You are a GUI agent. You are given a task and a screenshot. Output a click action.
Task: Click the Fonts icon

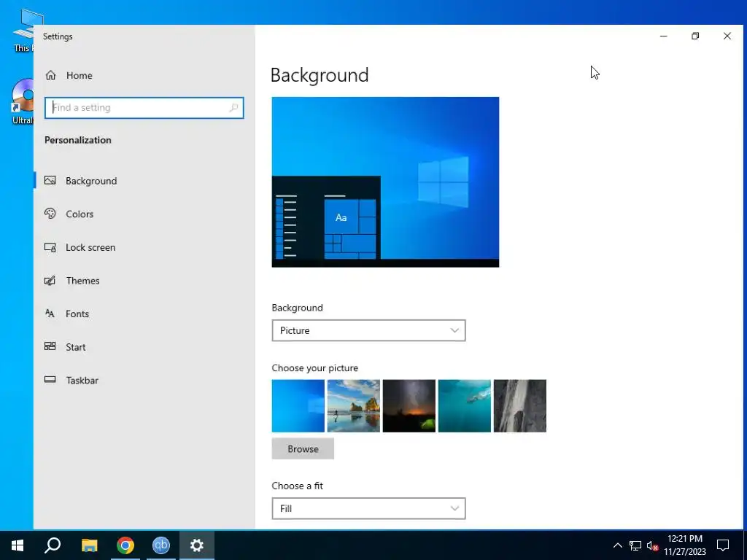pyautogui.click(x=50, y=314)
